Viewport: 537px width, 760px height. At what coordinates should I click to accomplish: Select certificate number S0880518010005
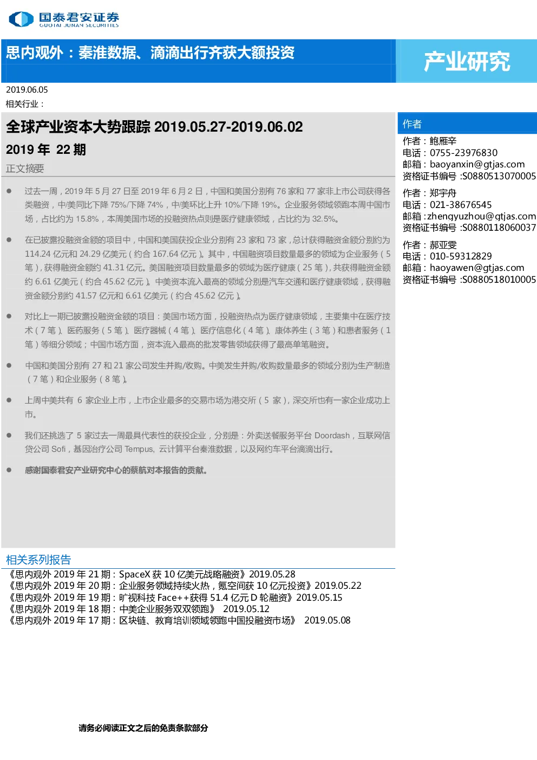point(499,280)
